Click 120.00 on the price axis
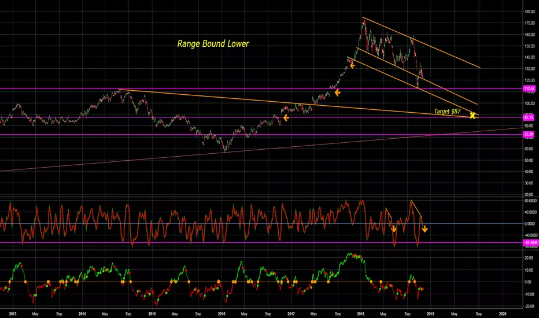 (529, 80)
